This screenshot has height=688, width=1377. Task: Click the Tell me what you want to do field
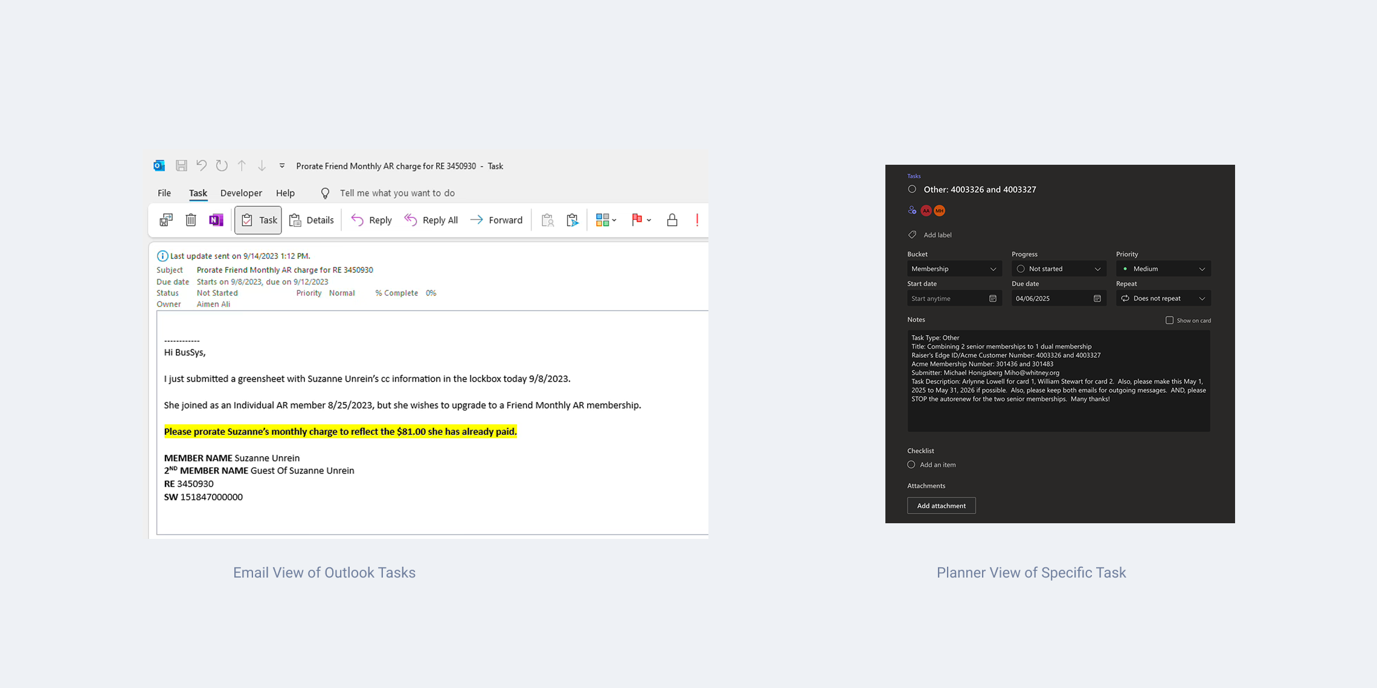pyautogui.click(x=397, y=193)
